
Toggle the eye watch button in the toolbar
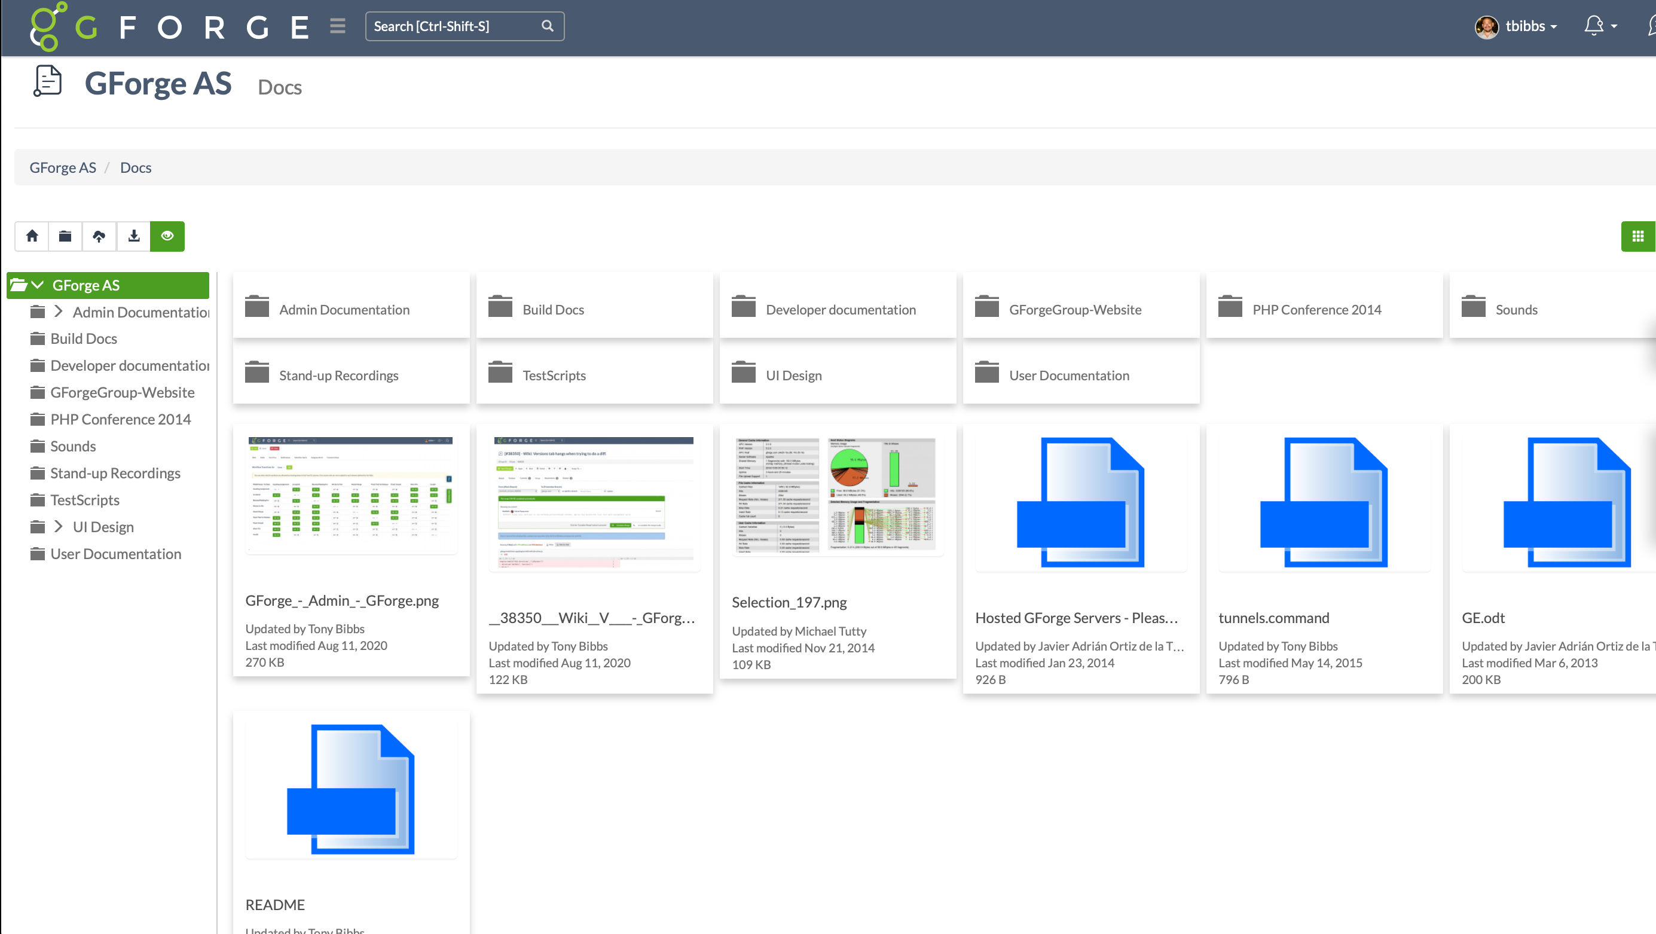pyautogui.click(x=167, y=236)
